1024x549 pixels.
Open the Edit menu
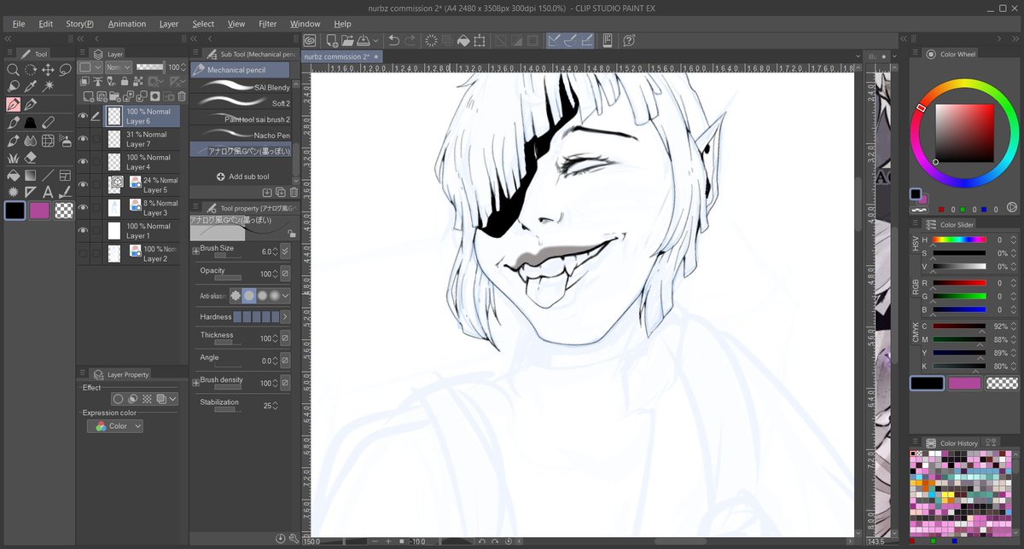coord(45,24)
